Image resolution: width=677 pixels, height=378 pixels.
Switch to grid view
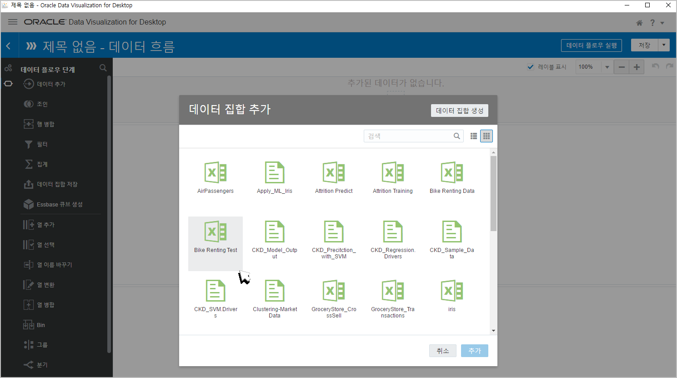[x=486, y=136]
